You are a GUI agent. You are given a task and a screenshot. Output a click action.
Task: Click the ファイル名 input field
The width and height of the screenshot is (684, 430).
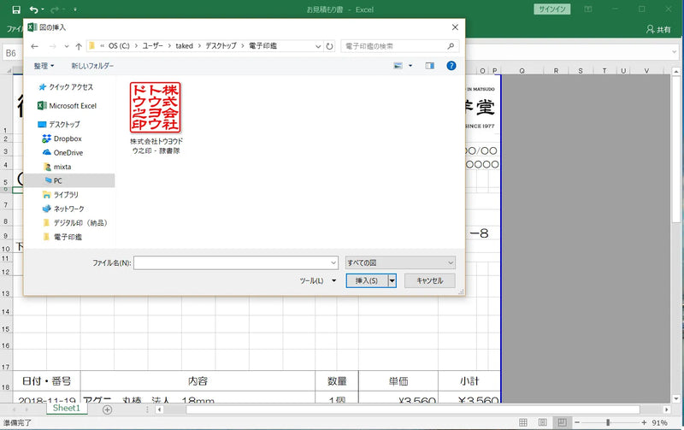click(236, 263)
